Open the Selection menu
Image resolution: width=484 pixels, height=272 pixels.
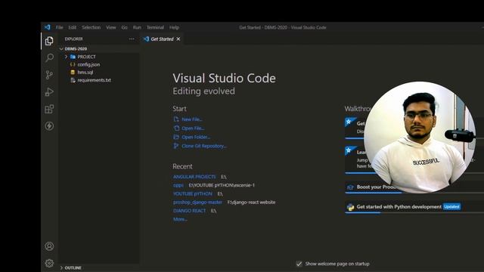(91, 27)
